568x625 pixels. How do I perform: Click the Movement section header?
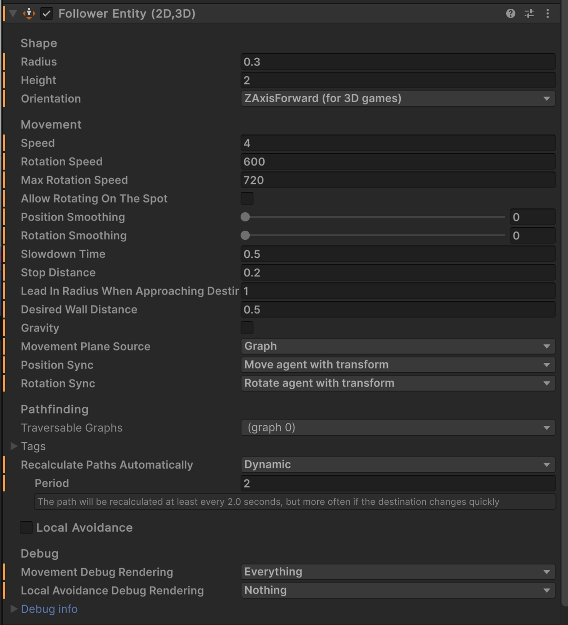[x=51, y=124]
